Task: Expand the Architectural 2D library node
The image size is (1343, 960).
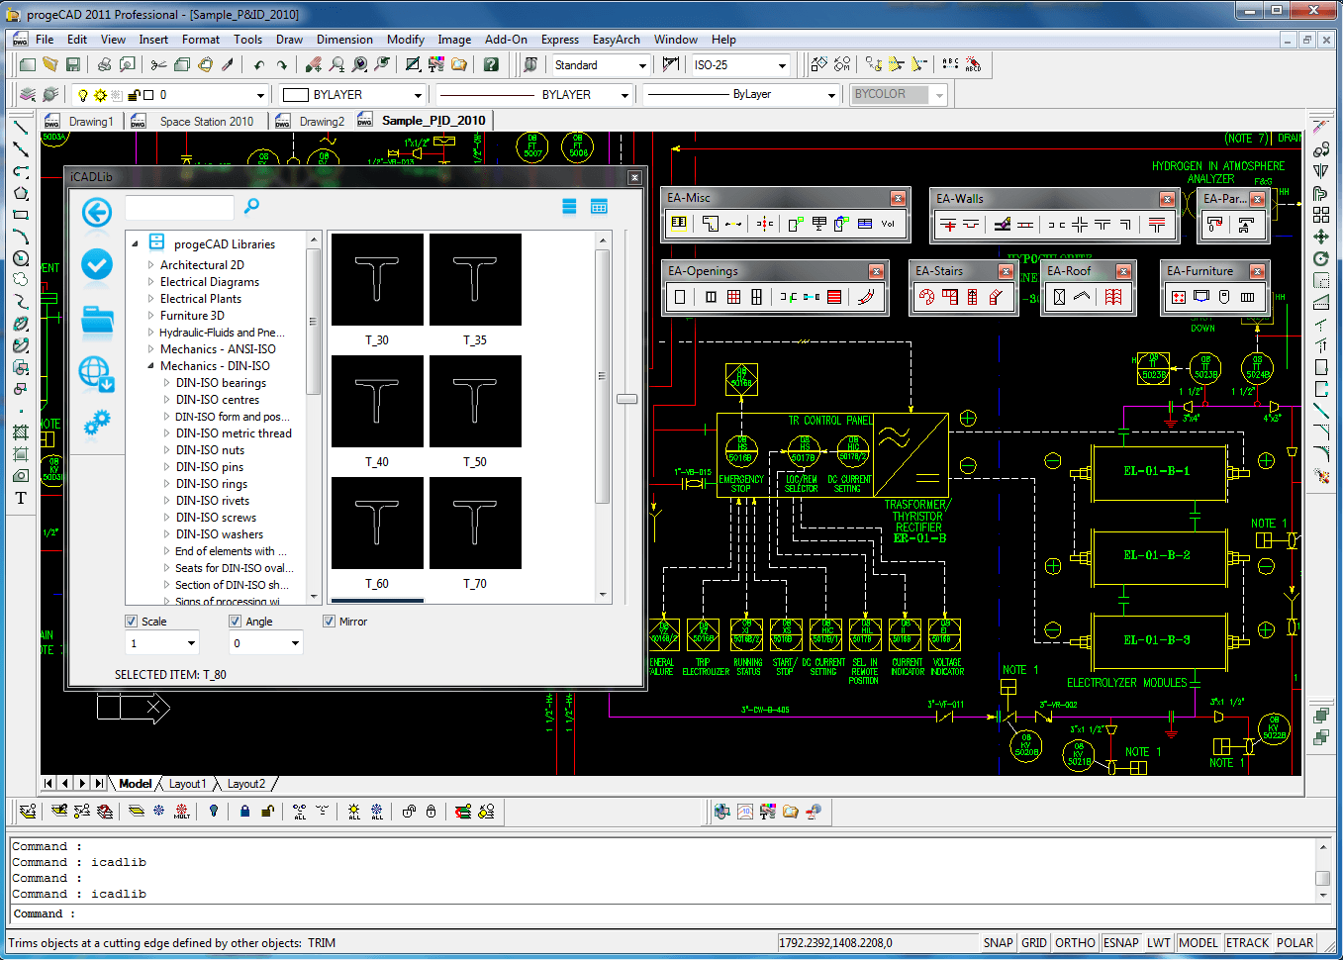Action: point(150,265)
